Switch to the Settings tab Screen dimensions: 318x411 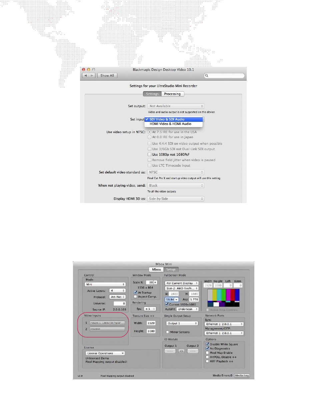[152, 94]
